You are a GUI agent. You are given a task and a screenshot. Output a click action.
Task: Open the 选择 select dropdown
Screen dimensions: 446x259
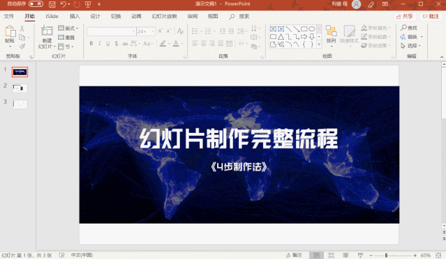410,46
